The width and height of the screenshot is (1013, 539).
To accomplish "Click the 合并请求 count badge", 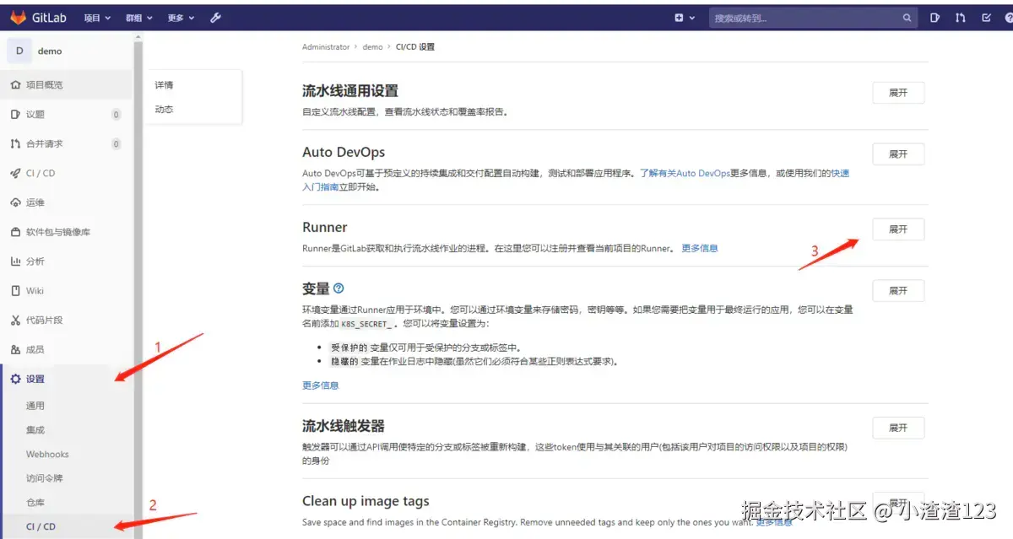I will point(116,144).
